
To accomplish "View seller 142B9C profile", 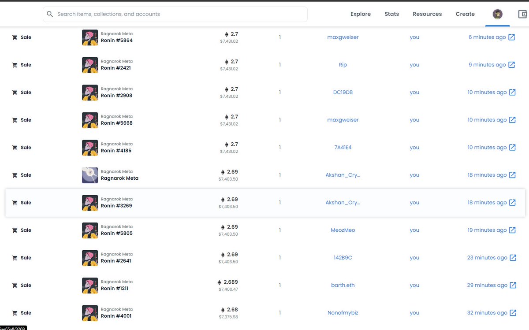I will pyautogui.click(x=343, y=258).
